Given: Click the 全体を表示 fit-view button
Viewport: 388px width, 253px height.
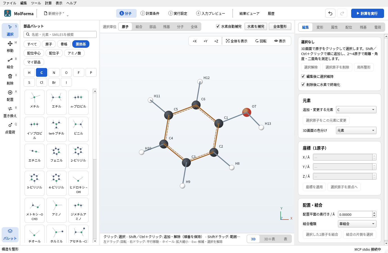Looking at the screenshot, I should (237, 41).
